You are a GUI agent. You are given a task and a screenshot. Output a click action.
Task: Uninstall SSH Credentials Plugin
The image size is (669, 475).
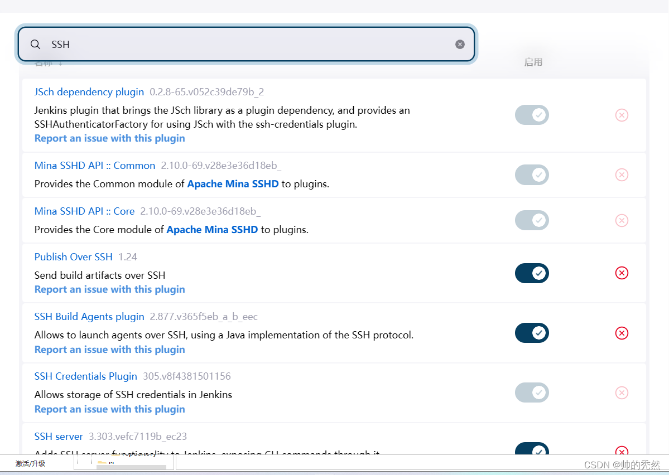tap(622, 392)
